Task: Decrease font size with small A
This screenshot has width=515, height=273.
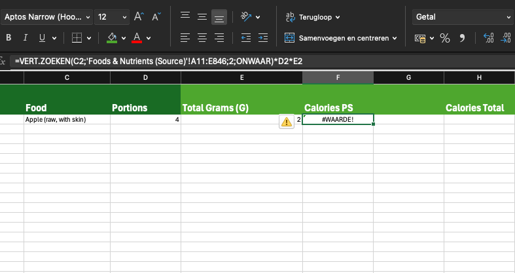Action: point(156,17)
